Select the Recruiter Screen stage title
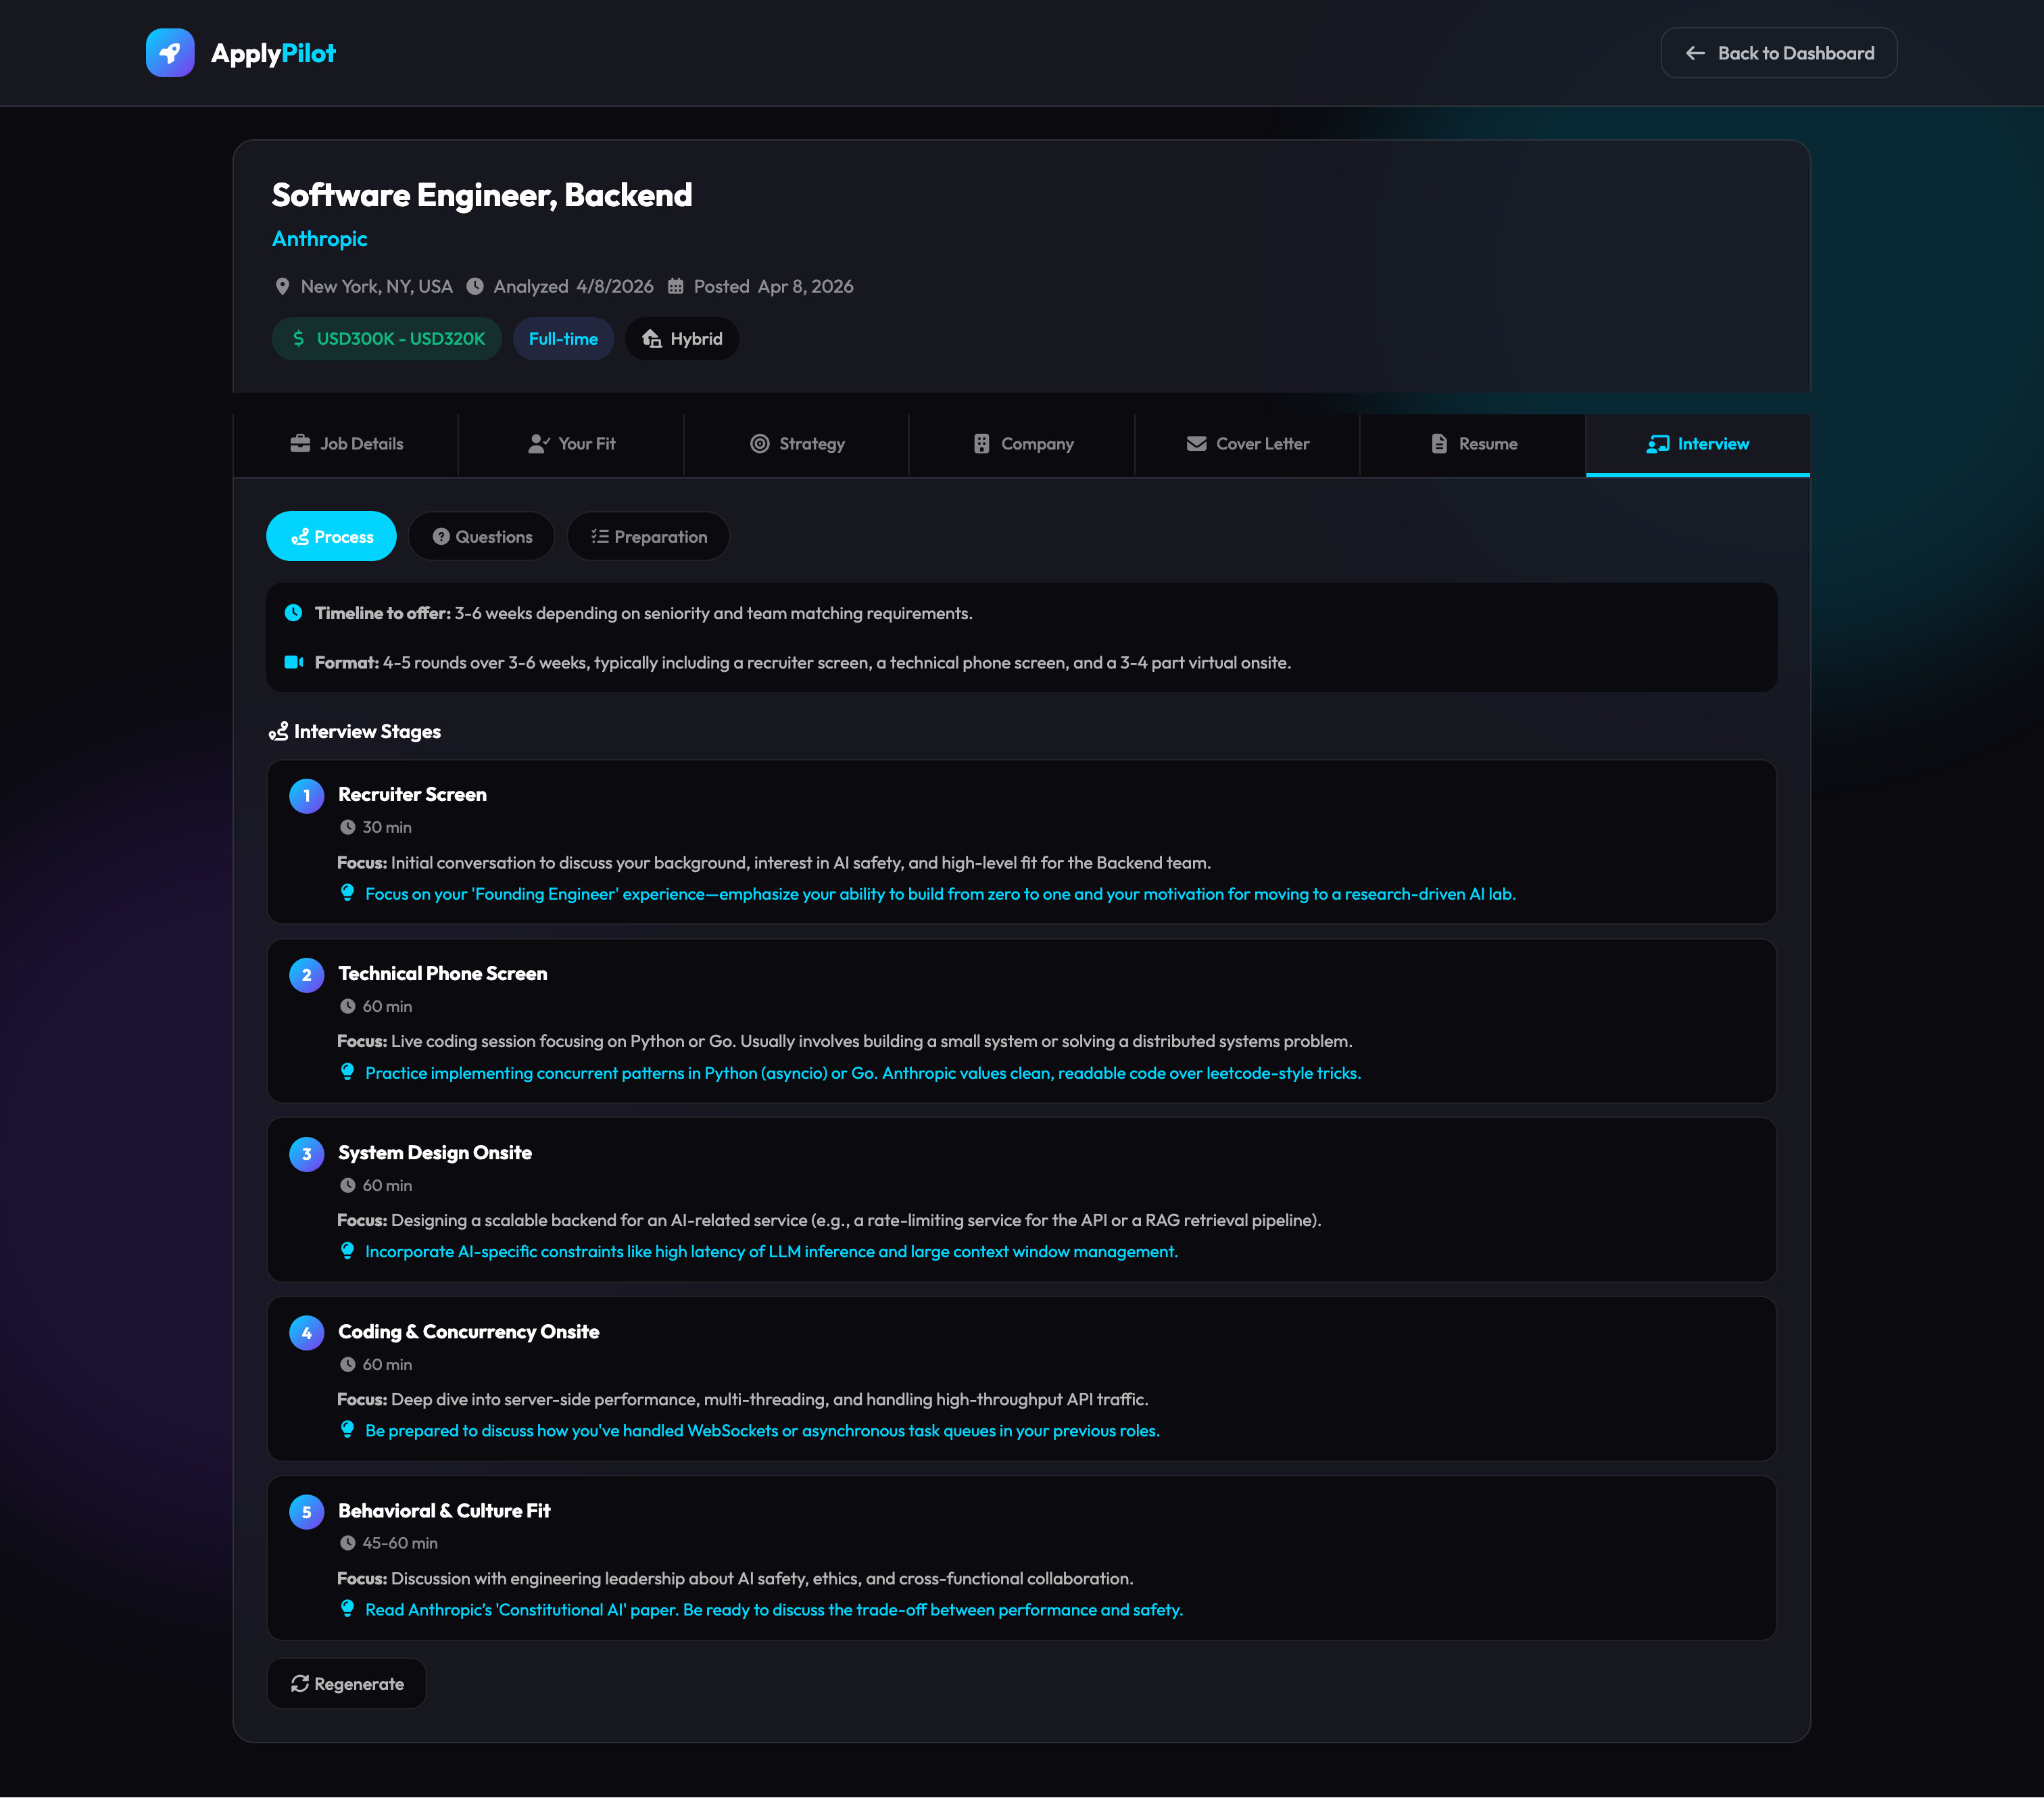 tap(412, 795)
